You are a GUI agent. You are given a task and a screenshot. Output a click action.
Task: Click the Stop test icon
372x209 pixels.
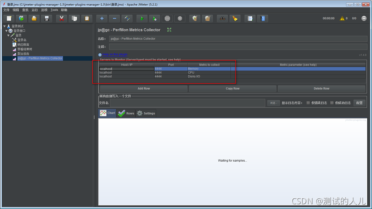[167, 18]
